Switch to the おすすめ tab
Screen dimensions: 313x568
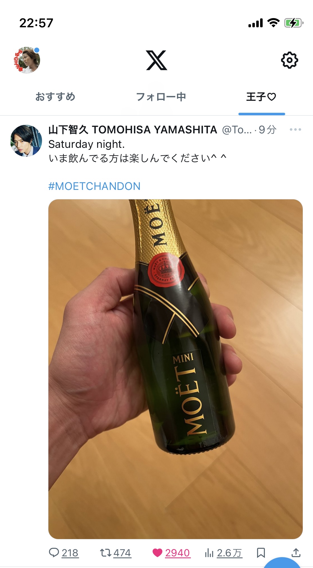[x=55, y=97]
